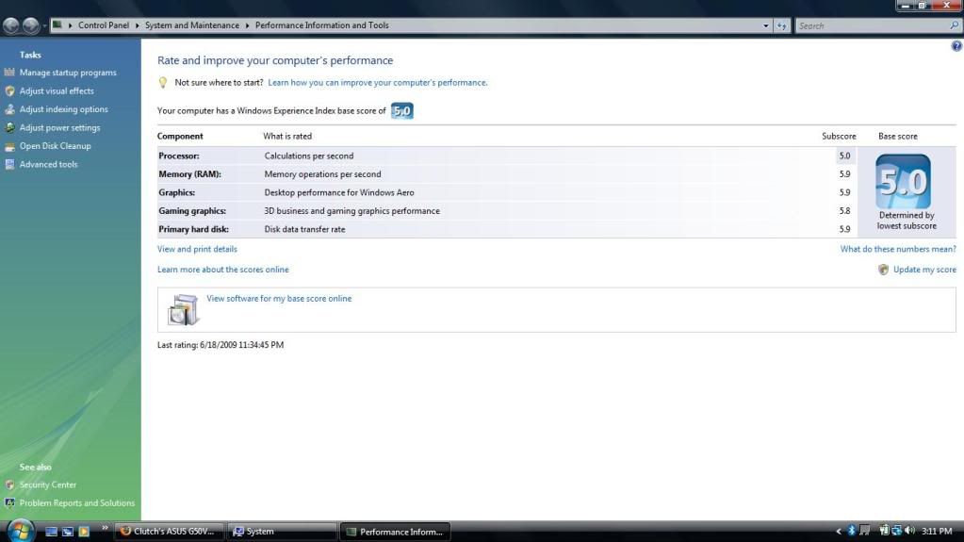Screen dimensions: 964x542
Task: Select Performance Information and Tools breadcrumb
Action: (x=321, y=25)
